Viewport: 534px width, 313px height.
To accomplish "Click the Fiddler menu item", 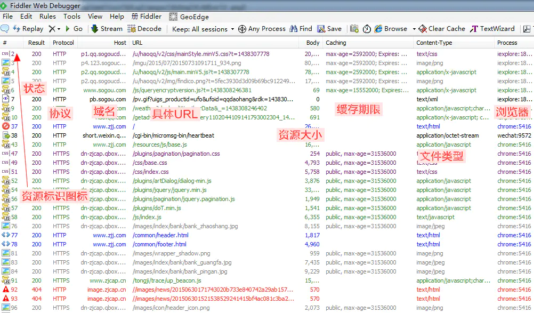I will click(147, 17).
